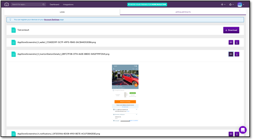Viewport: 253px width, 140px height.
Task: Download the tivertonStationDetails screenshot file
Action: (x=237, y=54)
